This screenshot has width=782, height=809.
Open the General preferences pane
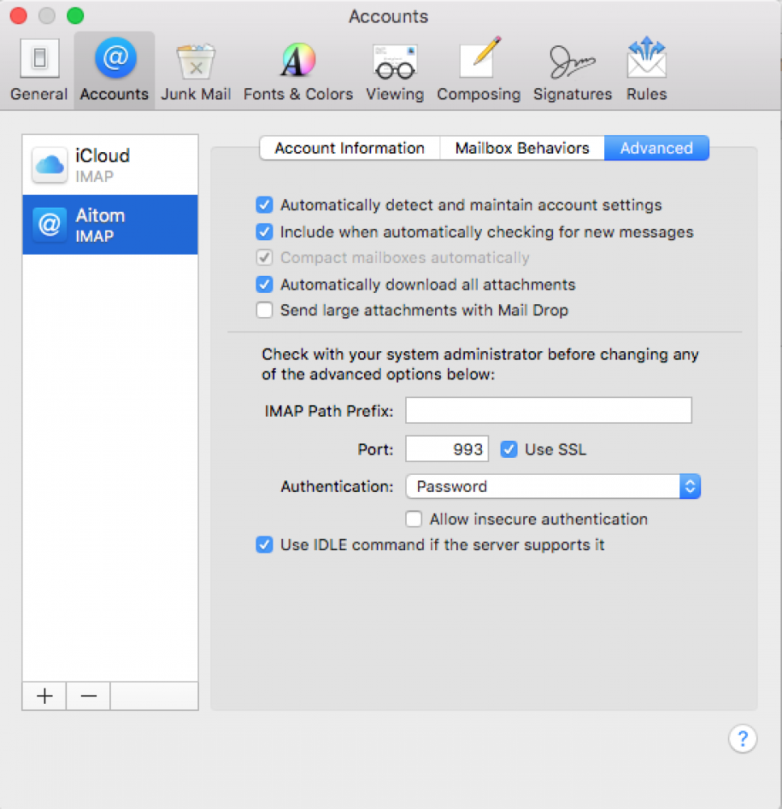(38, 71)
